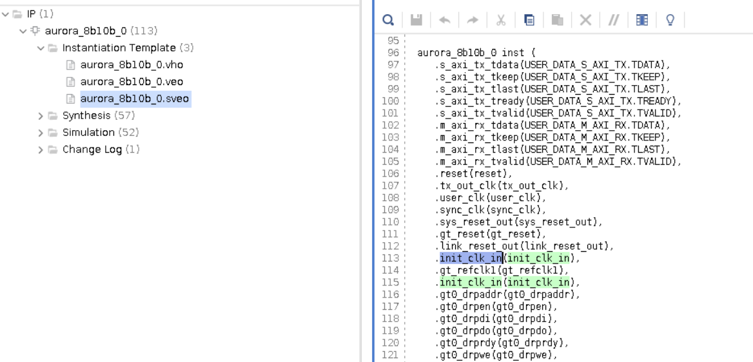
Task: Click the .gt0_drpwe port line
Action: point(496,356)
